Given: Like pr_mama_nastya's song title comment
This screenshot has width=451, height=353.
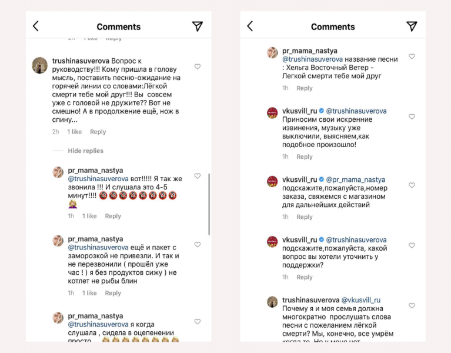Looking at the screenshot, I should tap(412, 56).
